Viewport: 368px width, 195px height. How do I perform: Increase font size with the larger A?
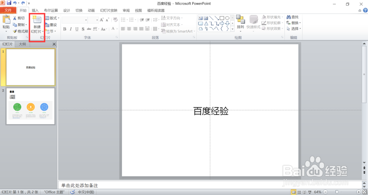[102, 20]
